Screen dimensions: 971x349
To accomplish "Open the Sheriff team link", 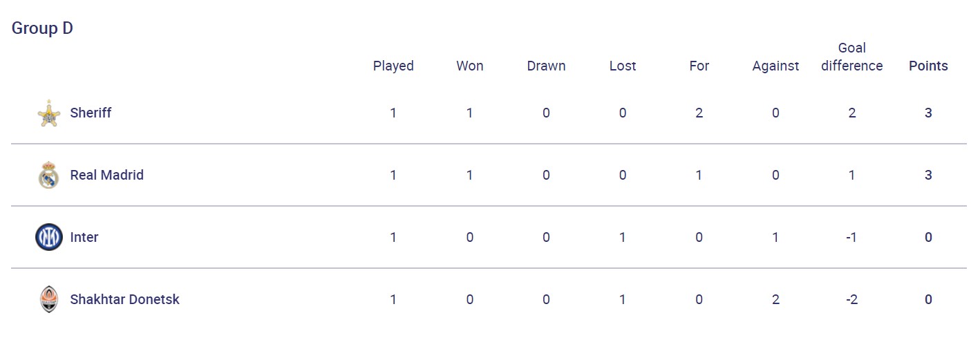I will [x=91, y=113].
